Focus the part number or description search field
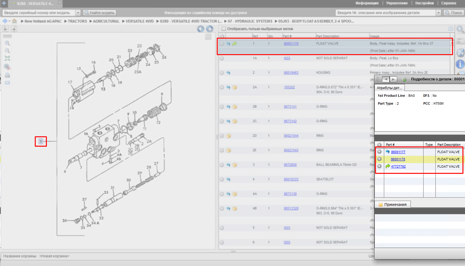The height and width of the screenshot is (266, 465). pyautogui.click(x=386, y=13)
